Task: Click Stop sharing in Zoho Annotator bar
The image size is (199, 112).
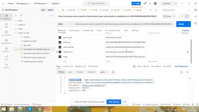Action: [x=114, y=102]
